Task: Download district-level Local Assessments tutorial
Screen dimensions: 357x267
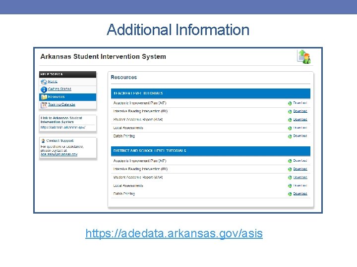Action: [x=300, y=185]
